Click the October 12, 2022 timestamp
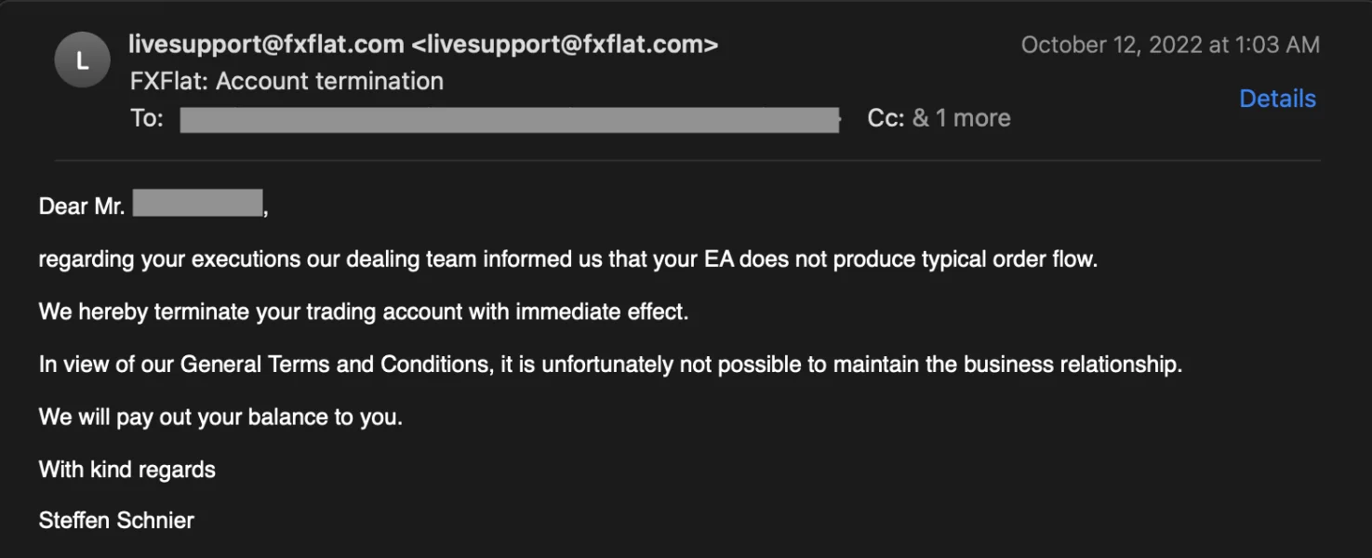1372x558 pixels. tap(1170, 45)
